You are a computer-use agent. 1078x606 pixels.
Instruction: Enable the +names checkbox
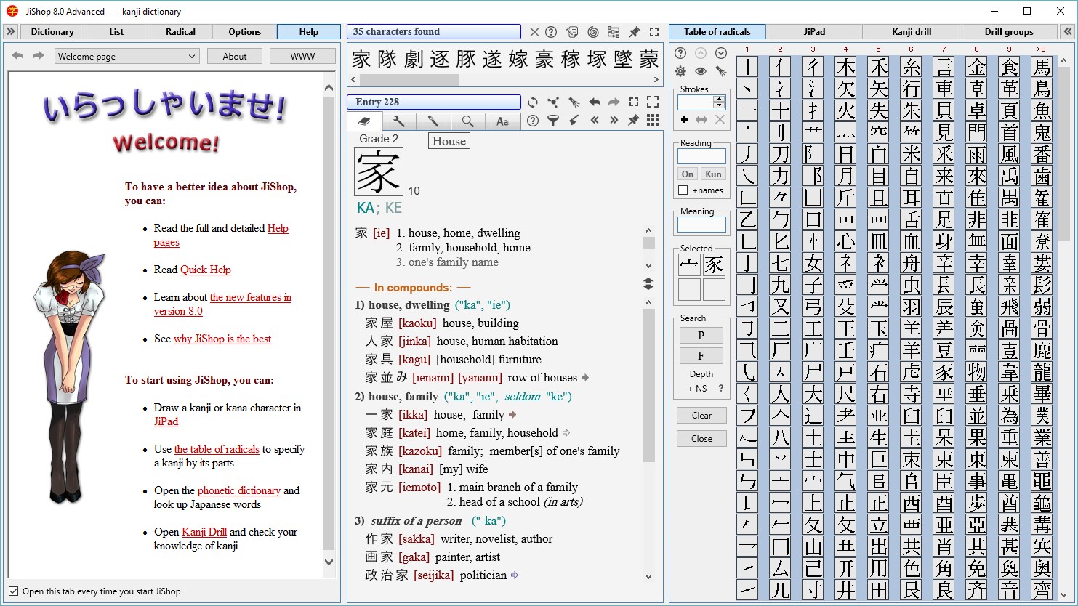(x=683, y=190)
